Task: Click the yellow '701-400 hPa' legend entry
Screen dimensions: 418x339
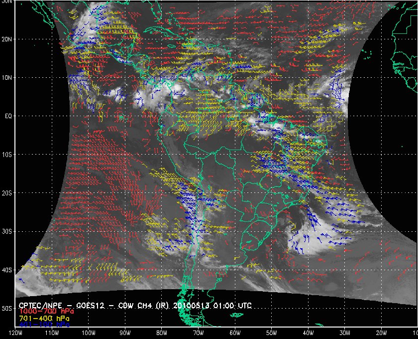Action: (x=44, y=319)
